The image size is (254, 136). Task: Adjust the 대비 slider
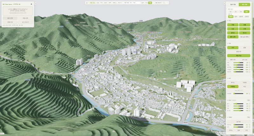pos(238,106)
